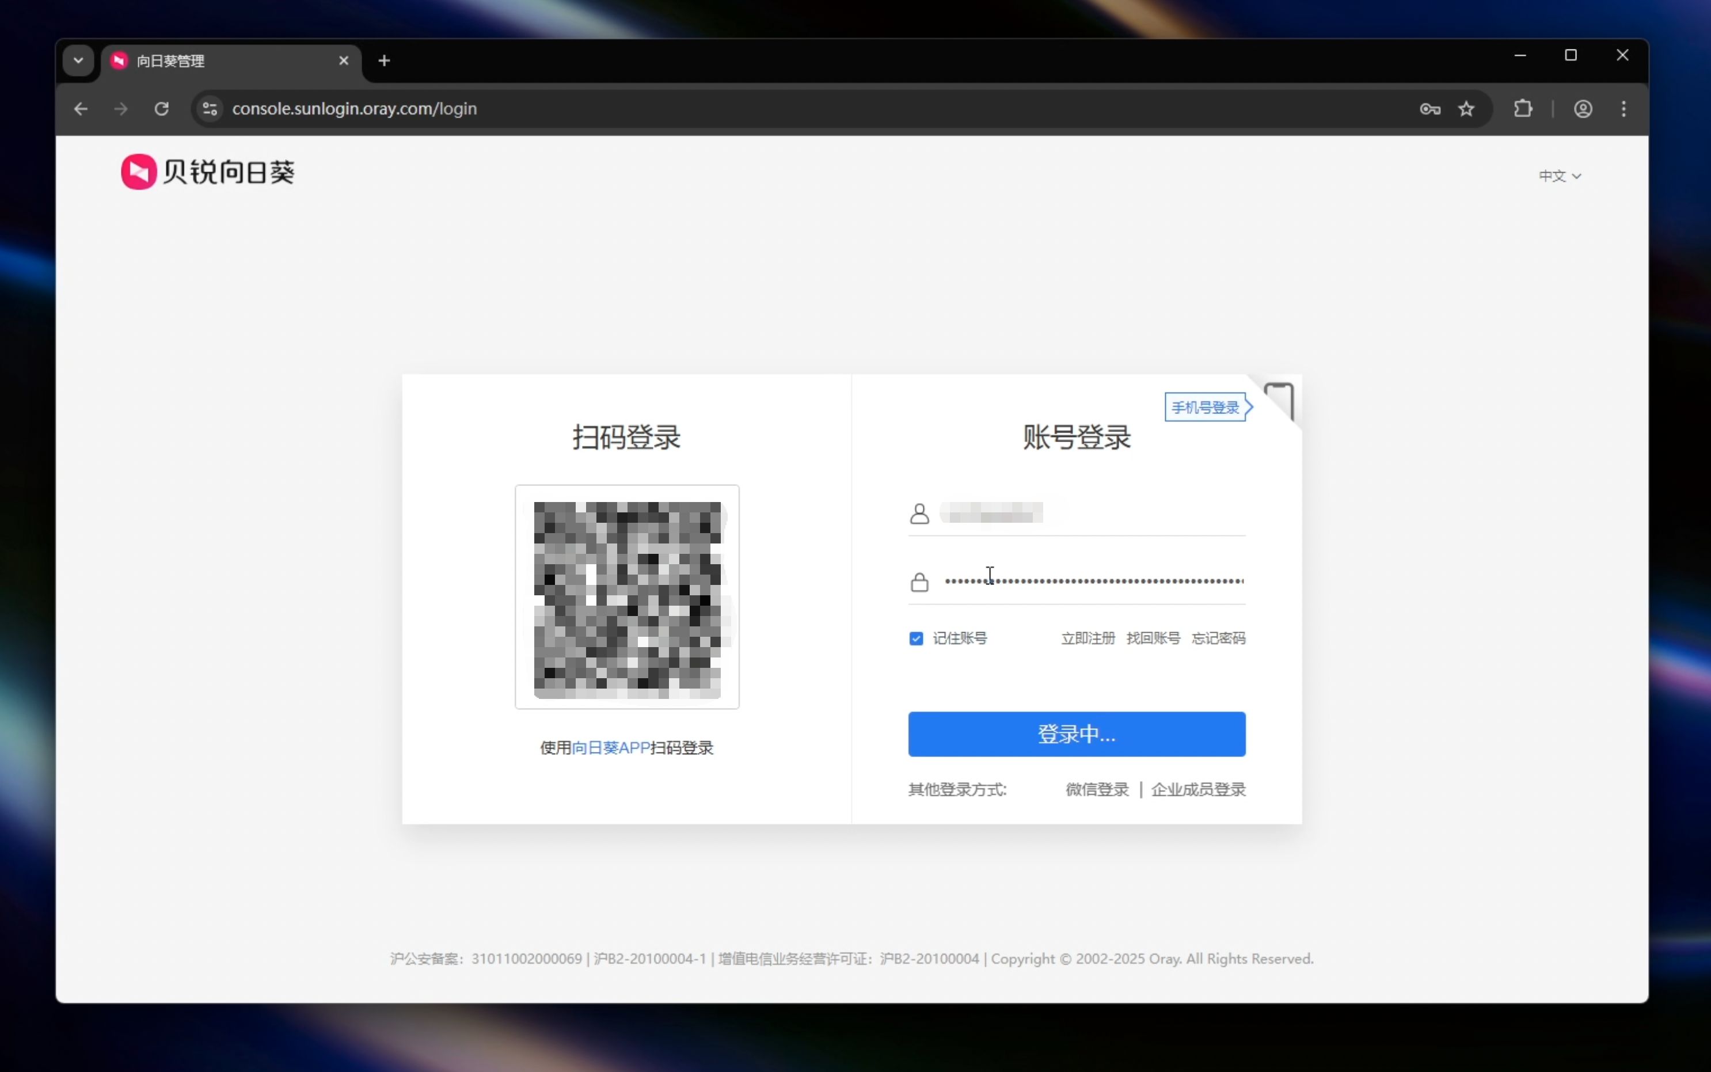Click the 贝锐向日葵 logo

tap(208, 172)
